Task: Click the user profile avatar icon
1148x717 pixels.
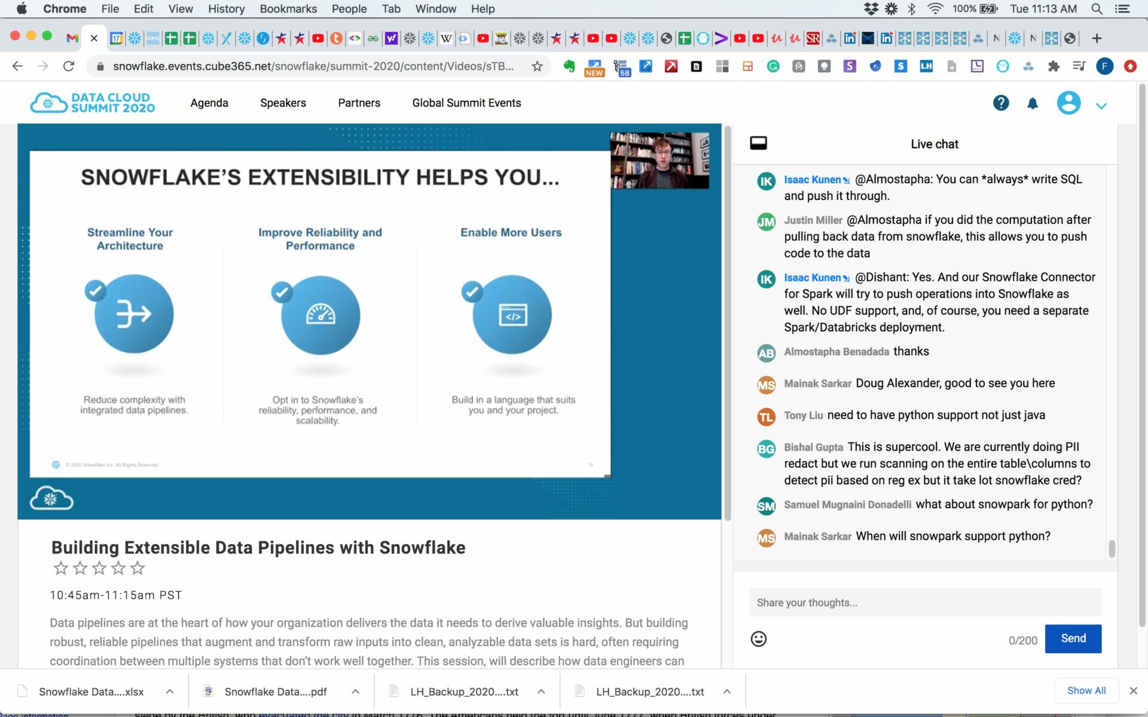Action: 1068,102
